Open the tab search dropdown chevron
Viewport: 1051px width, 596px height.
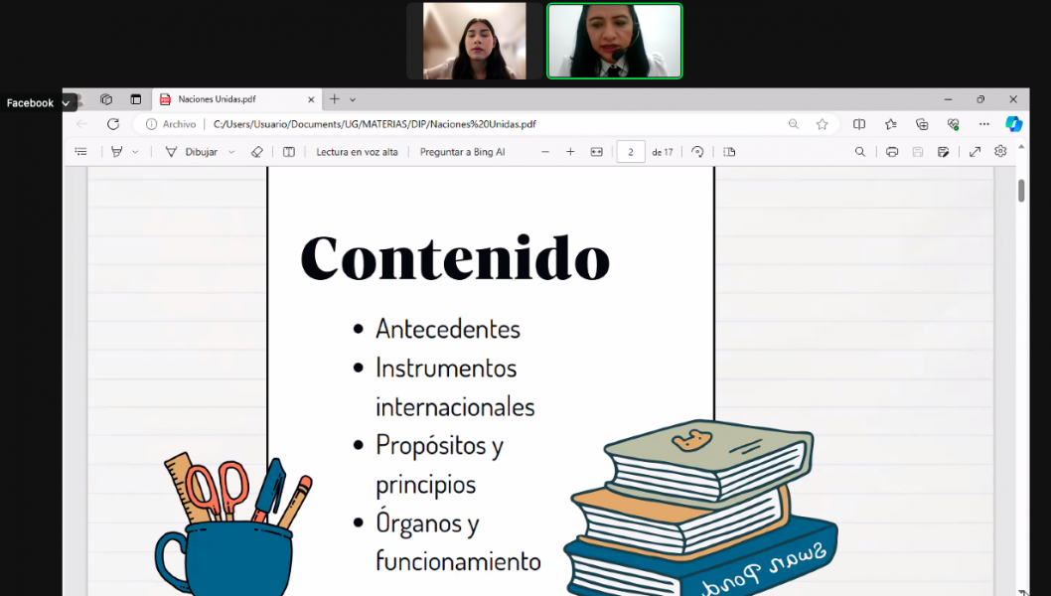click(353, 99)
